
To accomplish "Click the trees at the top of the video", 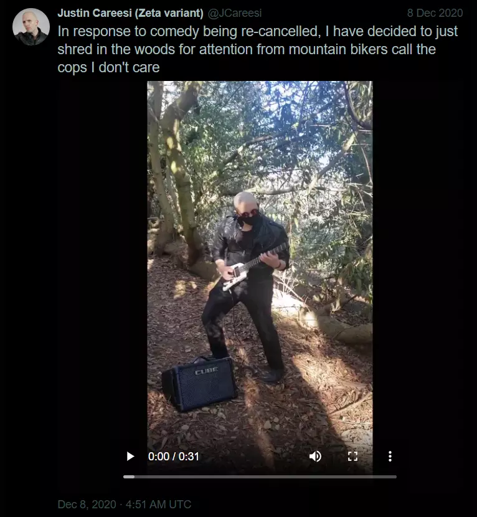I will coord(260,132).
